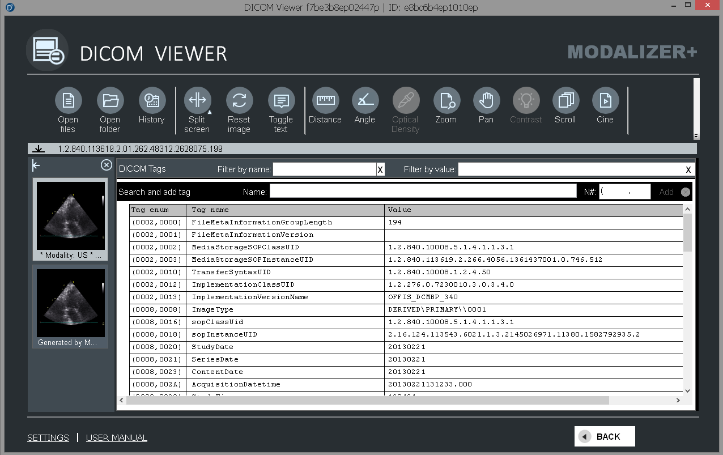Select the Distance measurement tool

pos(325,101)
